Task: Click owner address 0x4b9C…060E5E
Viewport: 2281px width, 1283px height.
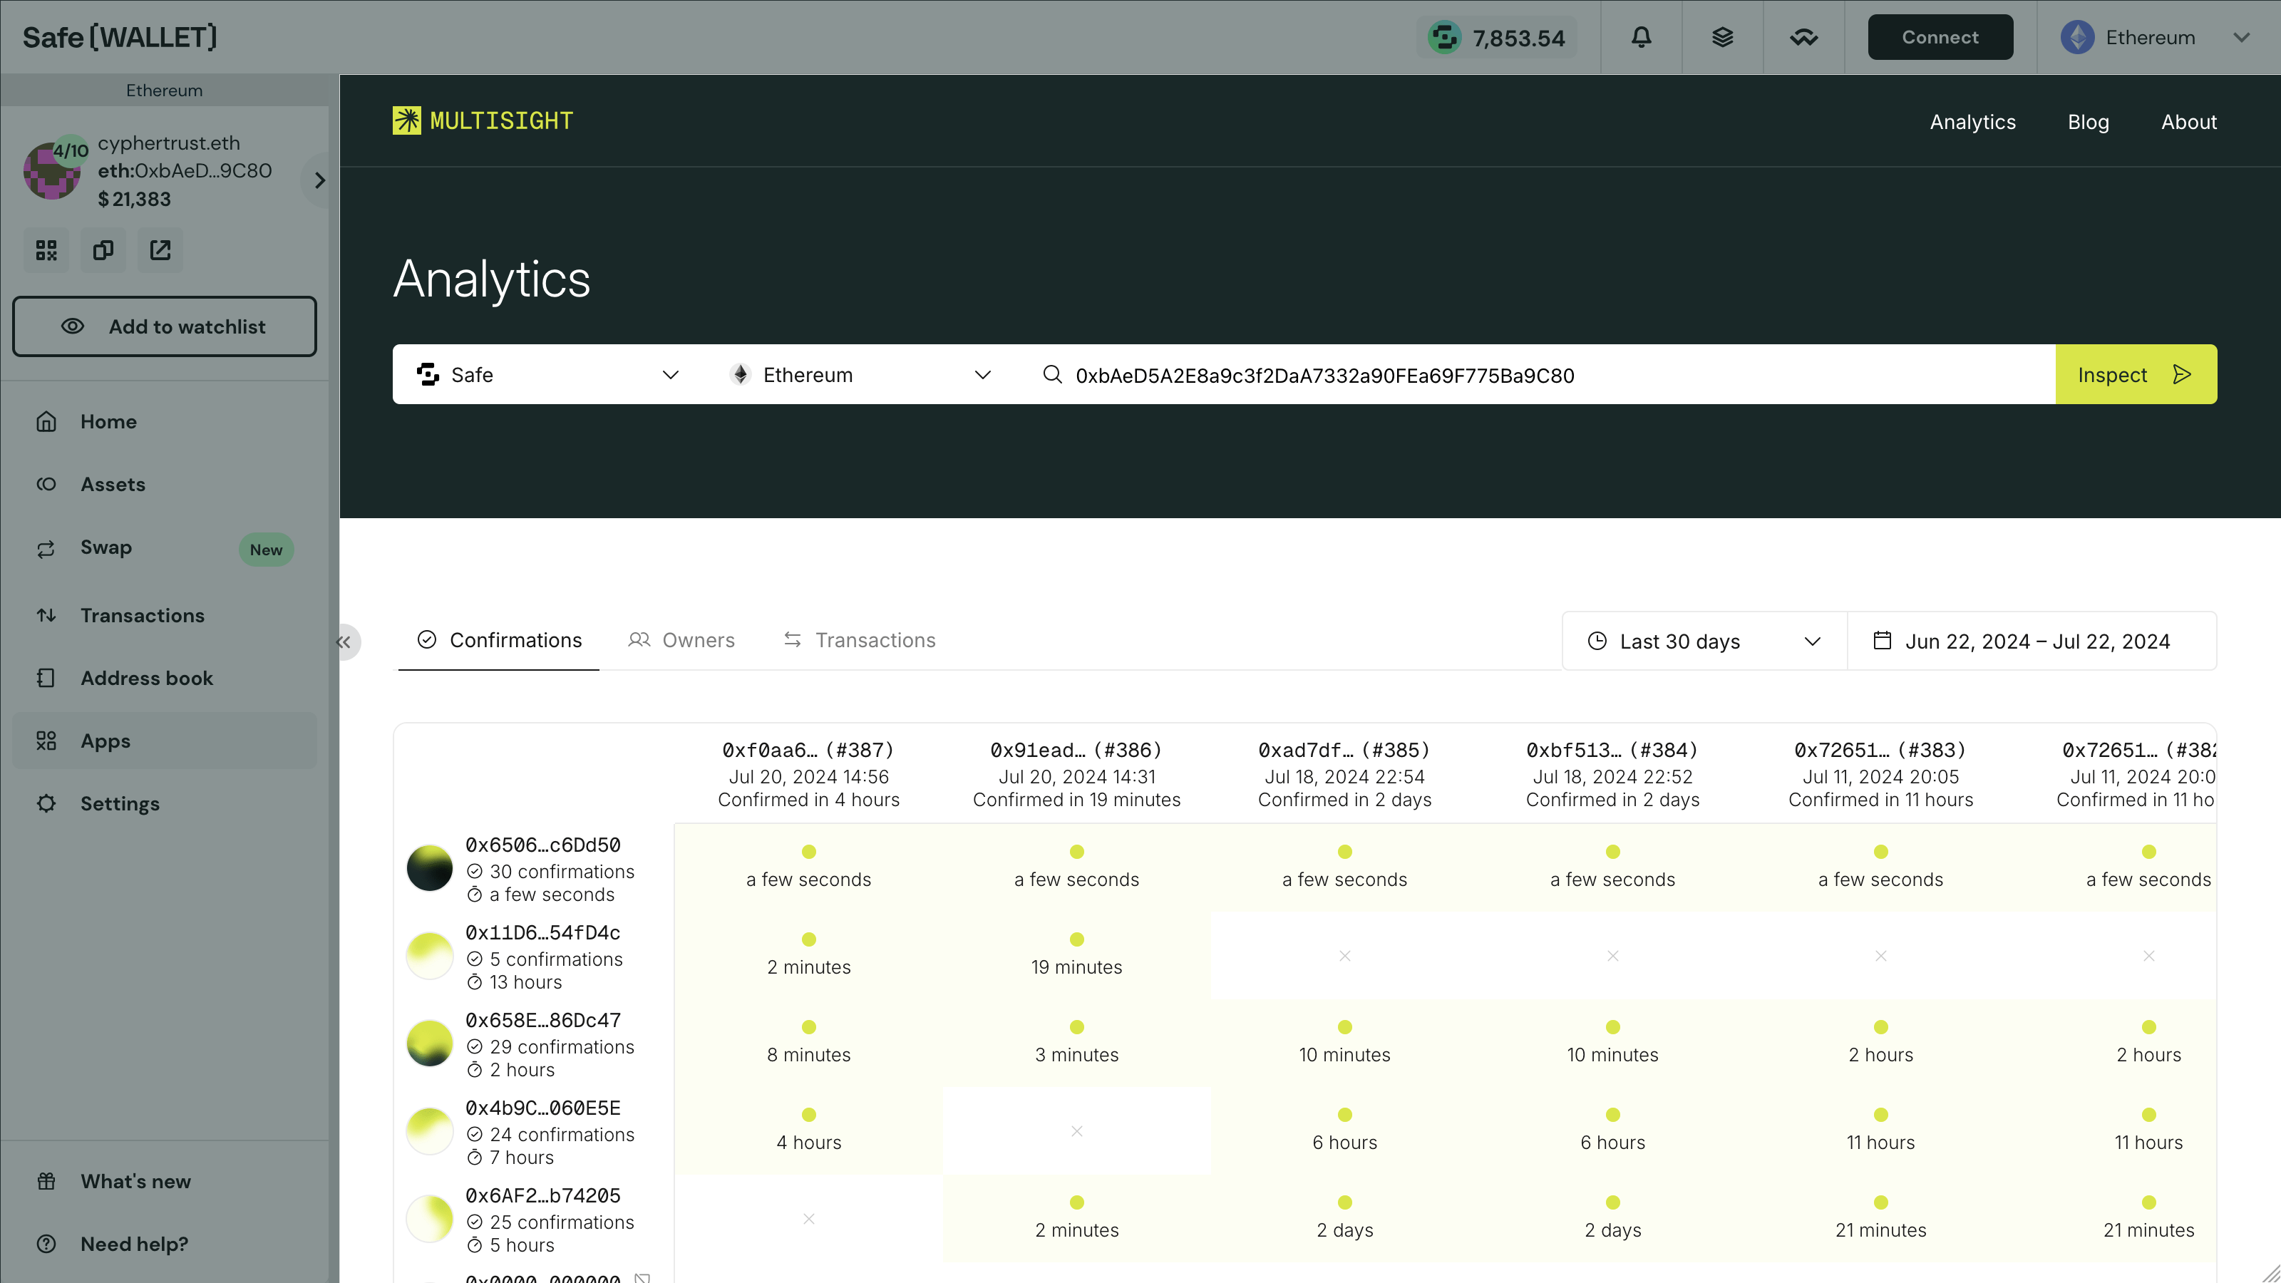Action: (x=542, y=1108)
